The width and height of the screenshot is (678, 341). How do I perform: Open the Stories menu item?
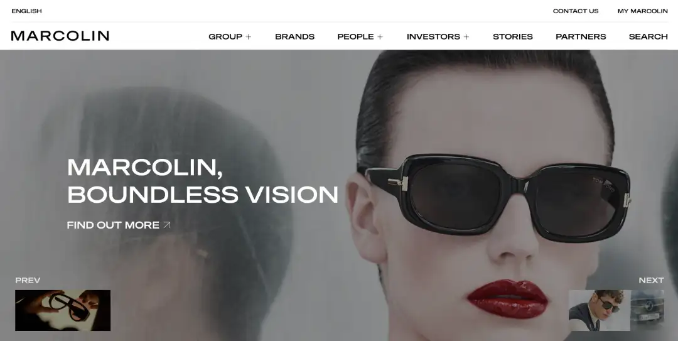tap(513, 37)
